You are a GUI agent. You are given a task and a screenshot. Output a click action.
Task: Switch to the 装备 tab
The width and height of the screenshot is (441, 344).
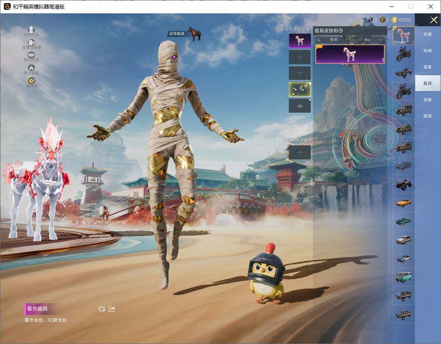click(428, 67)
